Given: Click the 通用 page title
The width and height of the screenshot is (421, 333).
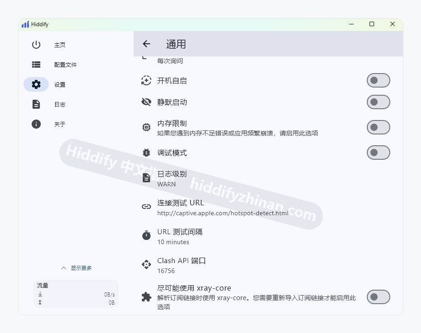Looking at the screenshot, I should (176, 44).
